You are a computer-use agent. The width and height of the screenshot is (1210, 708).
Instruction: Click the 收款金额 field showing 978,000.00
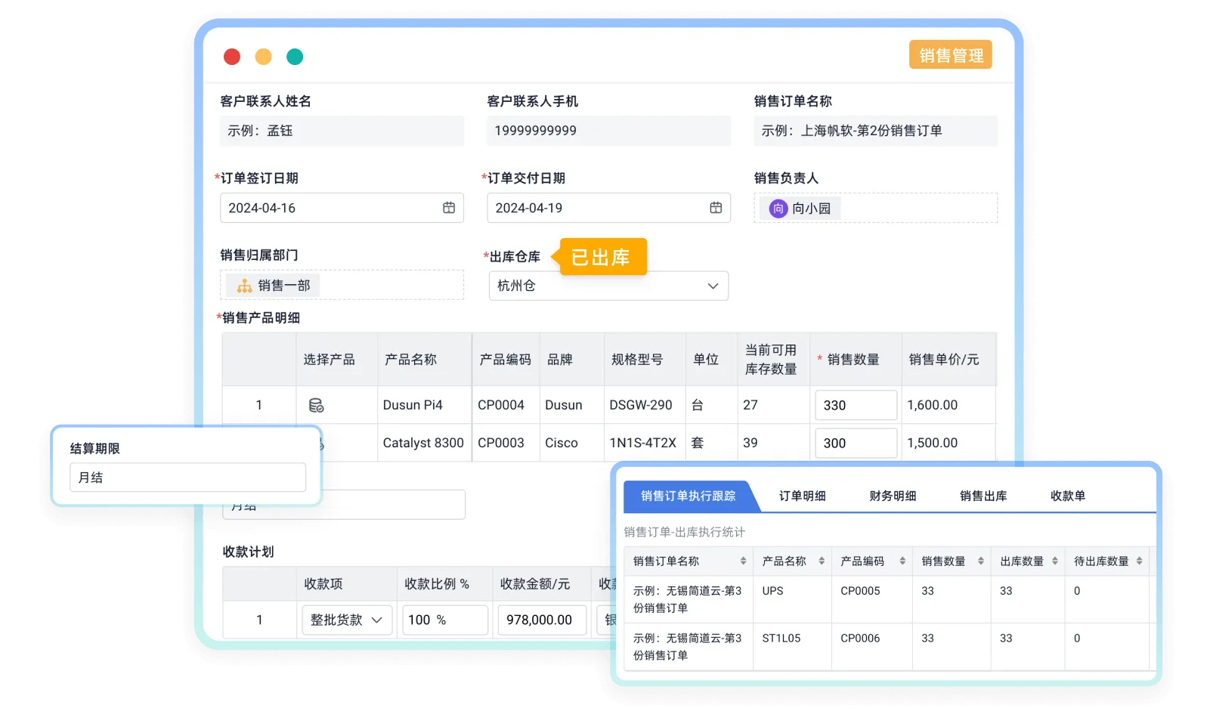541,620
